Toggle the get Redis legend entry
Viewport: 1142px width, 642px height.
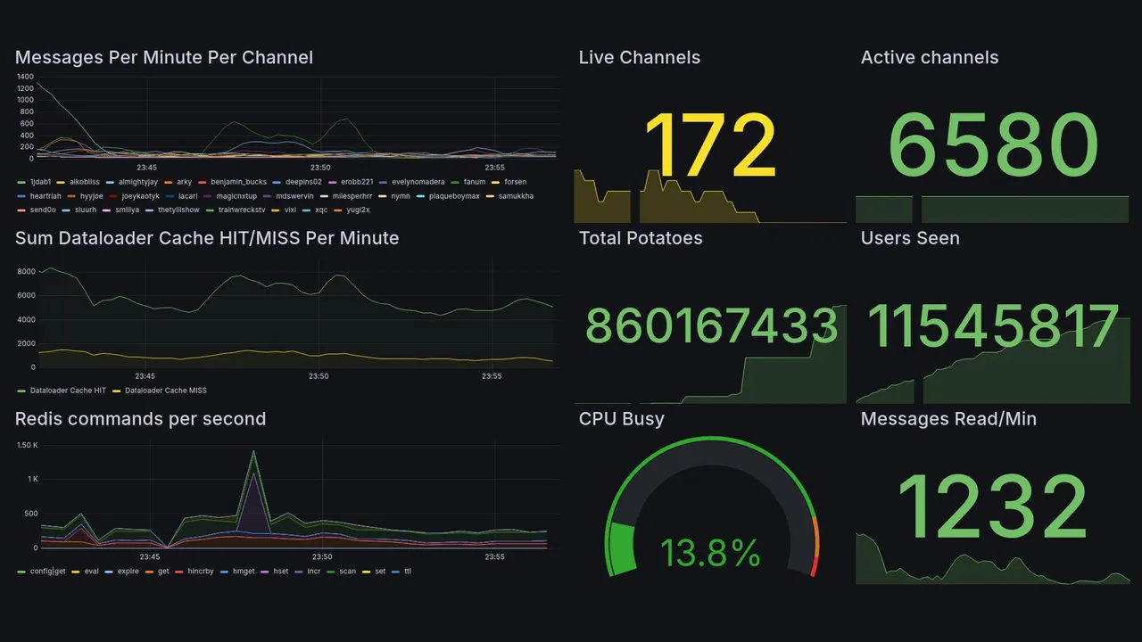163,572
